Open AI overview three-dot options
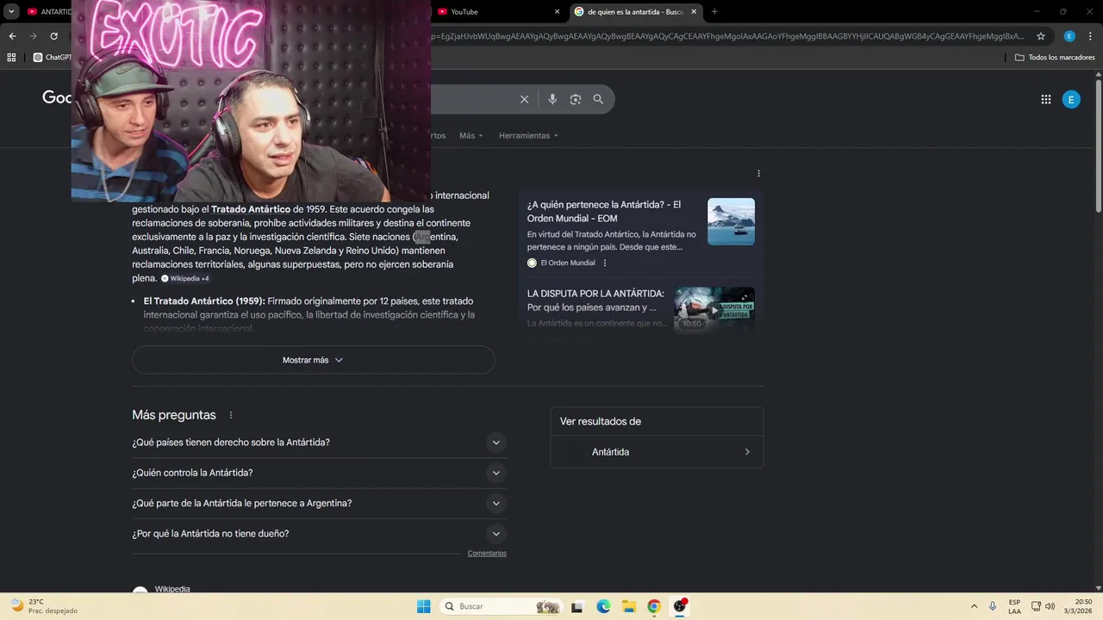This screenshot has height=620, width=1103. click(x=758, y=173)
